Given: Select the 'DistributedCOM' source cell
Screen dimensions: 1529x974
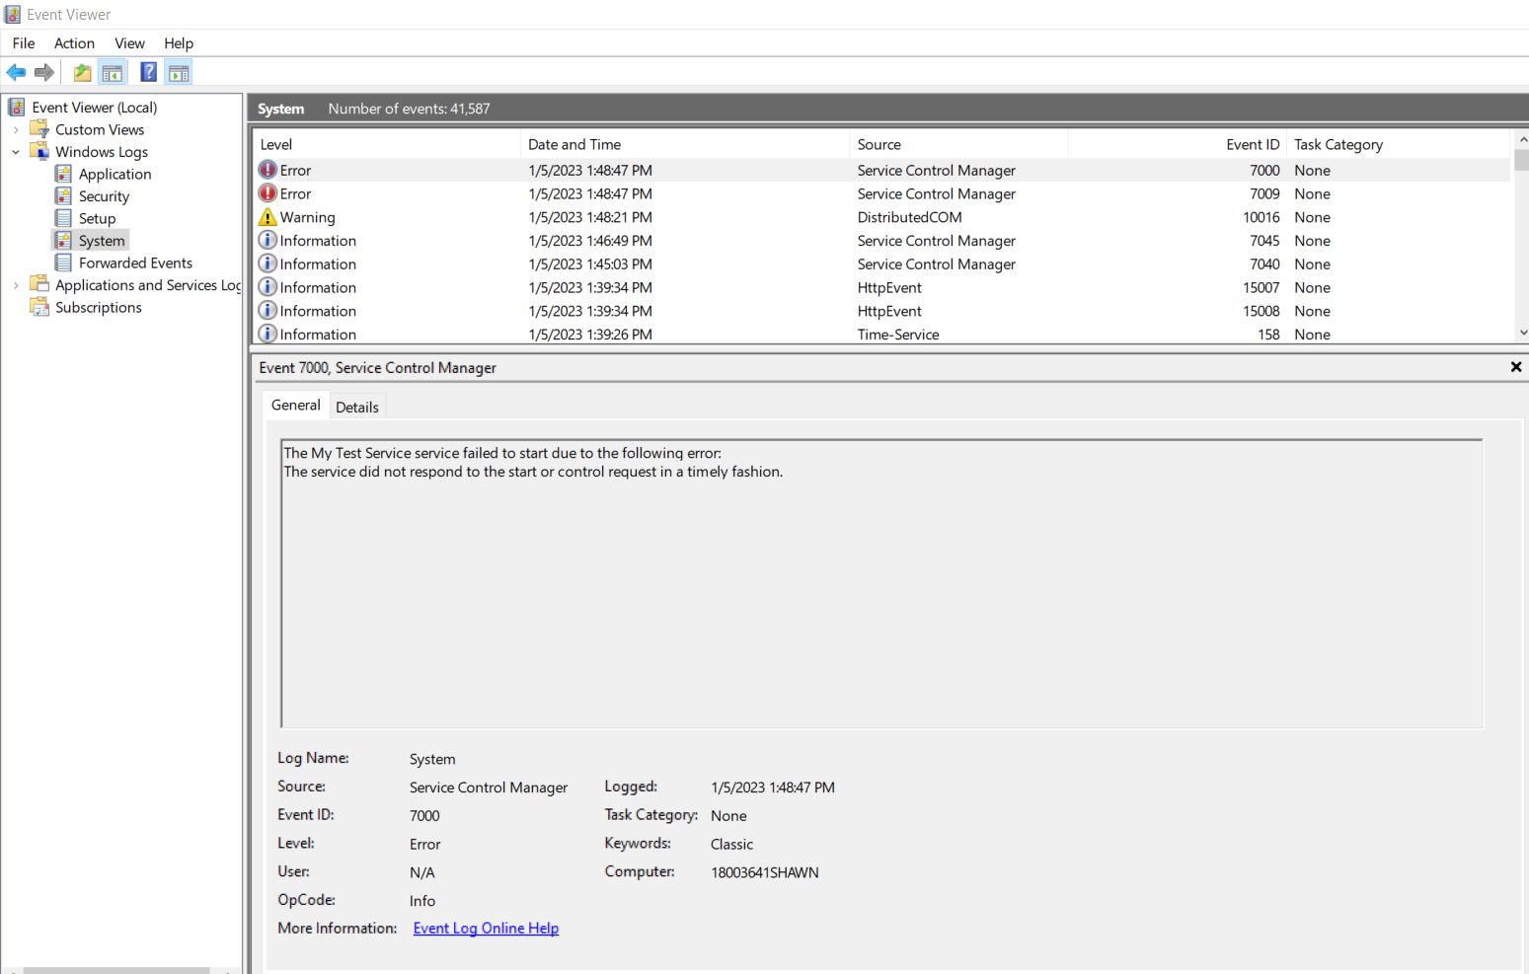Looking at the screenshot, I should pos(909,217).
